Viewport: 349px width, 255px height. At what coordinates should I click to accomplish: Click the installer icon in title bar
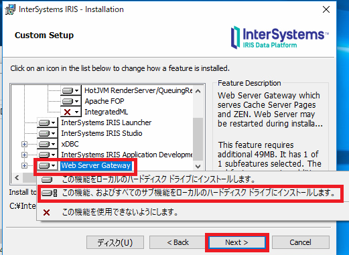tap(10, 9)
